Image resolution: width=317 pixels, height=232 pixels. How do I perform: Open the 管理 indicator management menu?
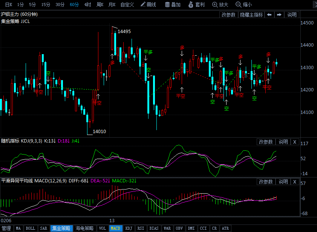6,228
